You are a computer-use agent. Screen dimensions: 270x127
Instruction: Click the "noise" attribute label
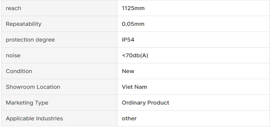pos(13,55)
